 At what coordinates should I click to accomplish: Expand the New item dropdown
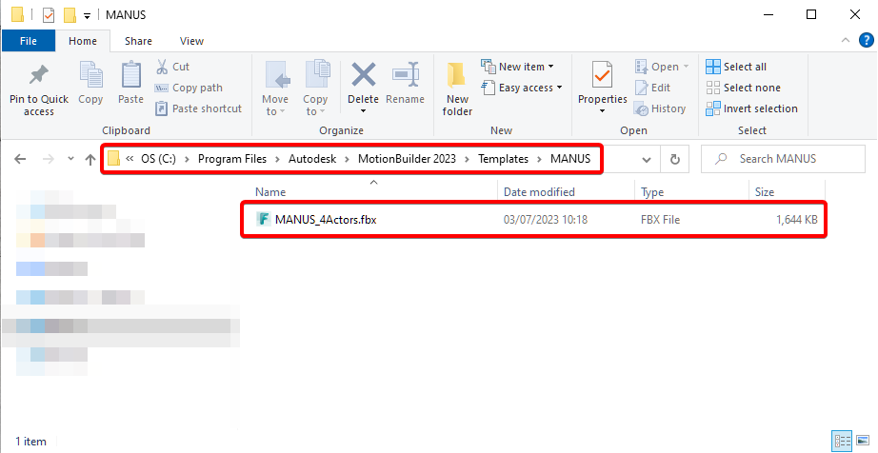click(518, 67)
